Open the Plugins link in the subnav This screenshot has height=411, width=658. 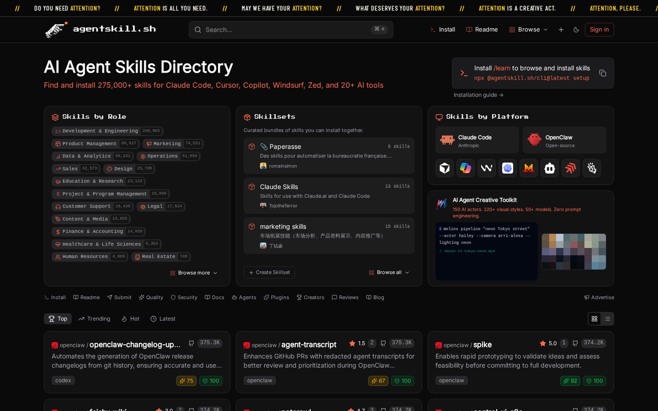tap(276, 297)
